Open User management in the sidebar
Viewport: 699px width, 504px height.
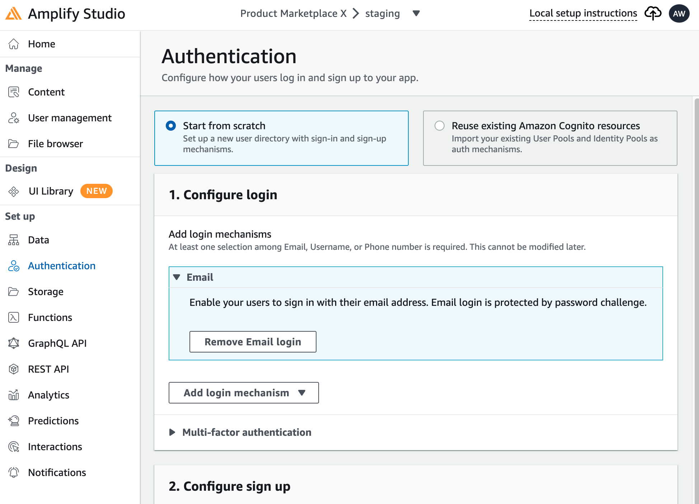point(70,118)
